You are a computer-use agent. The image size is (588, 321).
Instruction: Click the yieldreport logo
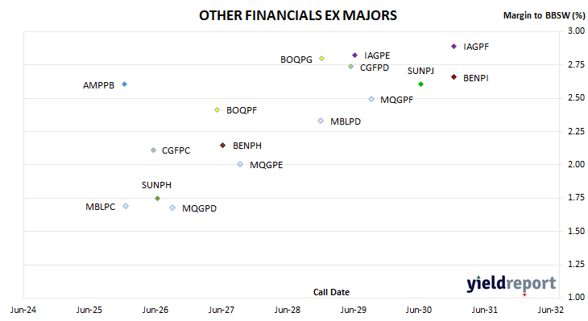511,284
